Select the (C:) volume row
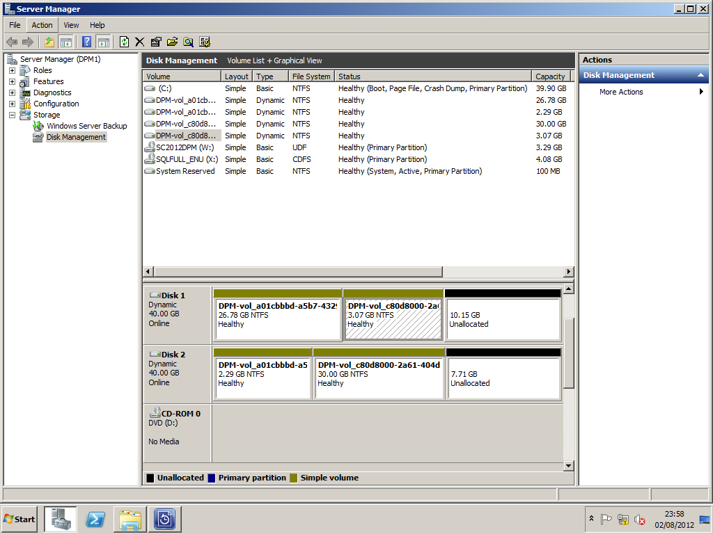713x534 pixels. coord(357,88)
